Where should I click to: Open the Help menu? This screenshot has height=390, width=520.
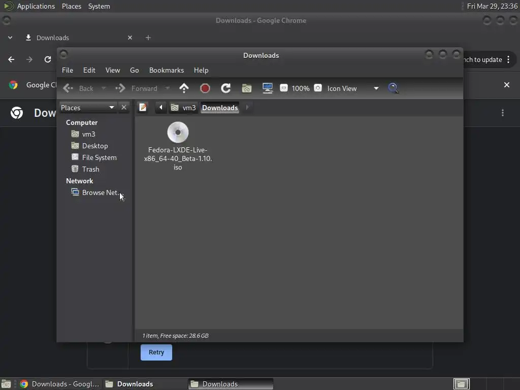click(x=201, y=70)
